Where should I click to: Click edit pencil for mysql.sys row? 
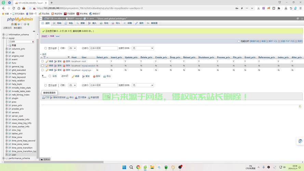point(47,70)
